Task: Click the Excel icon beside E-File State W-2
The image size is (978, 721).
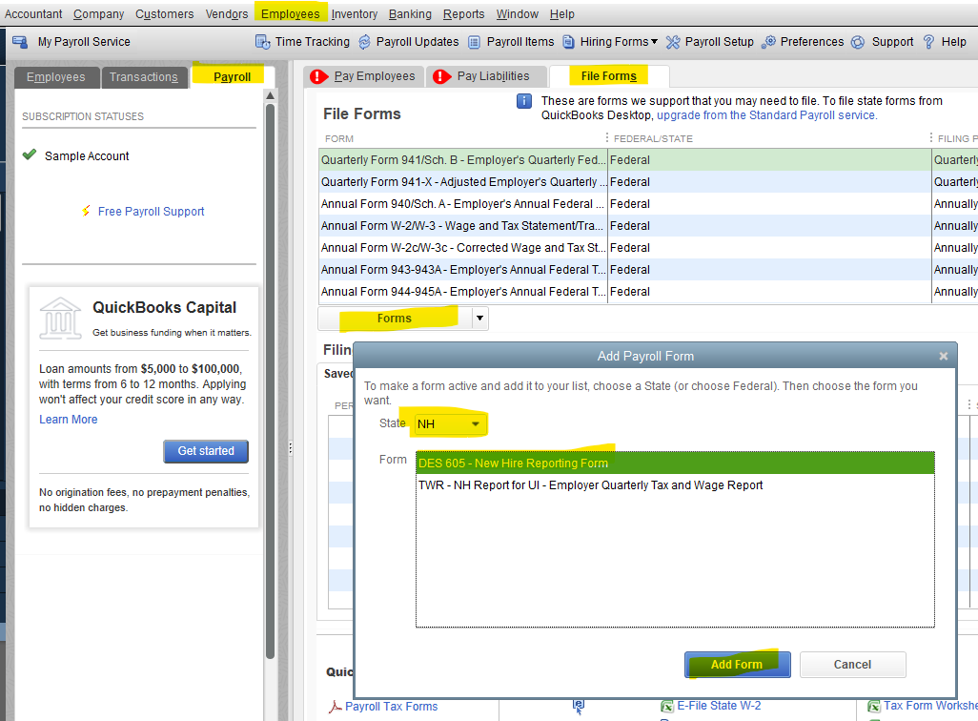Action: (666, 706)
